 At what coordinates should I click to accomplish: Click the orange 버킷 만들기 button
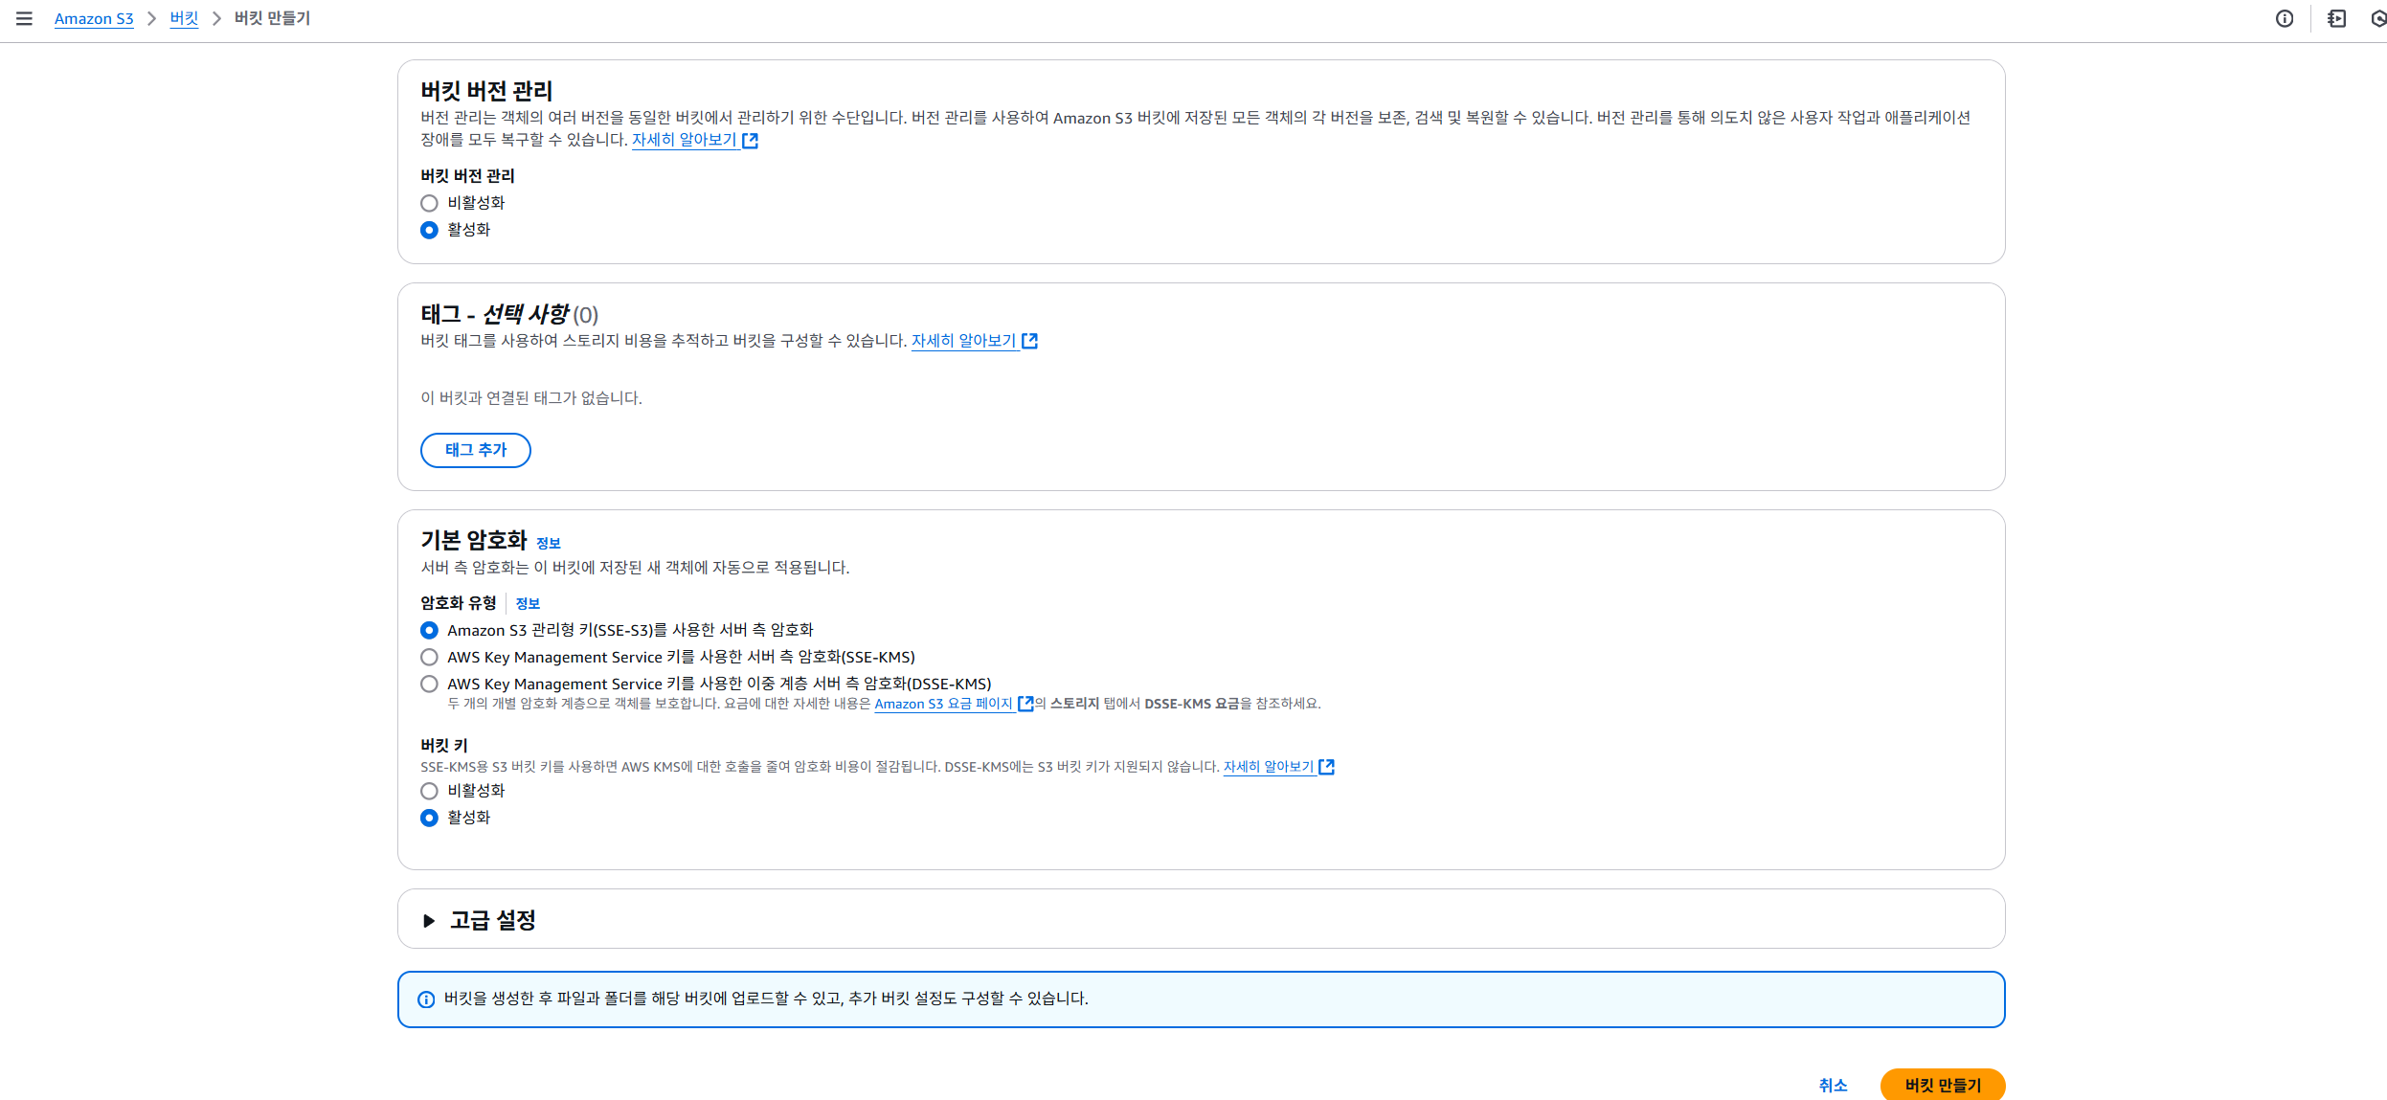click(x=1942, y=1085)
